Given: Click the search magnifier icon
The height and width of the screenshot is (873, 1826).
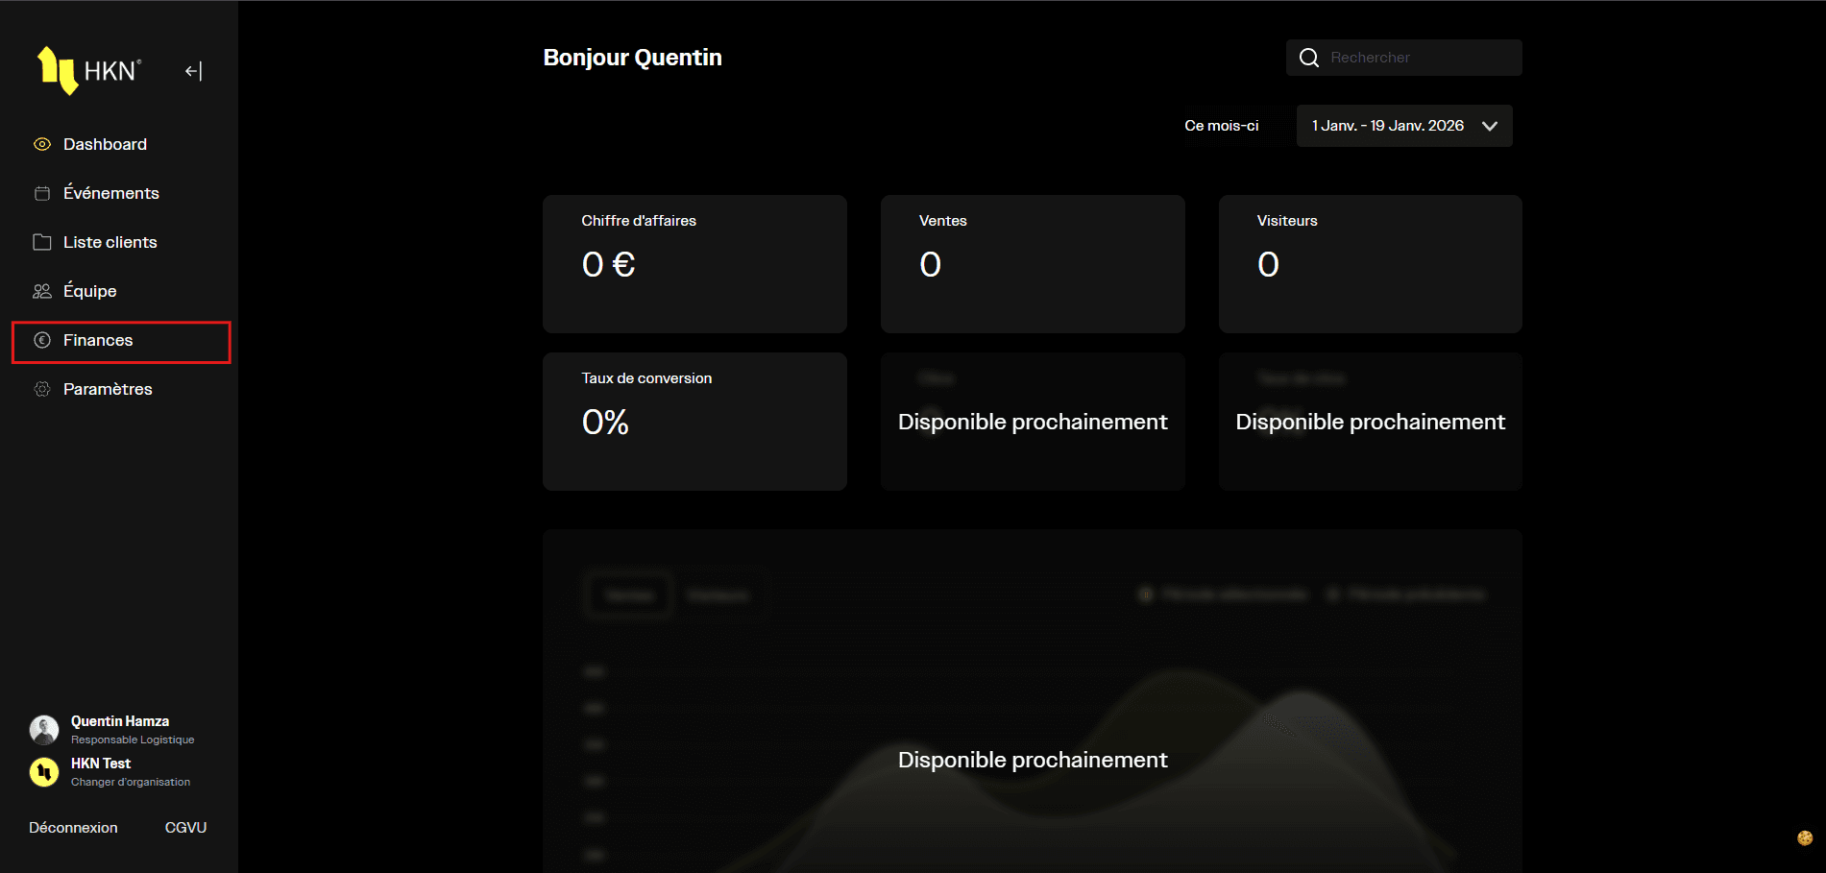Looking at the screenshot, I should coord(1308,58).
